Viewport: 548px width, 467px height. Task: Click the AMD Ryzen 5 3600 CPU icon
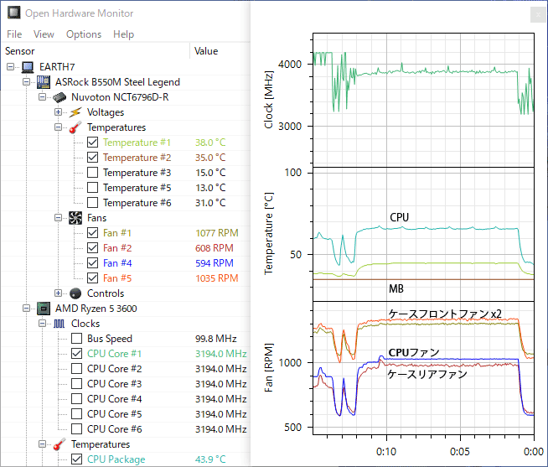[44, 309]
